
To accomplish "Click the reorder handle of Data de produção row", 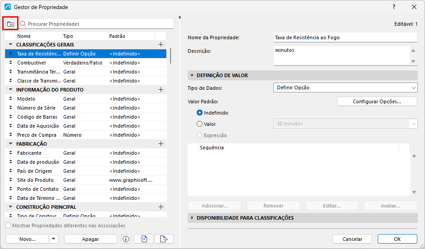I will 10,162.
